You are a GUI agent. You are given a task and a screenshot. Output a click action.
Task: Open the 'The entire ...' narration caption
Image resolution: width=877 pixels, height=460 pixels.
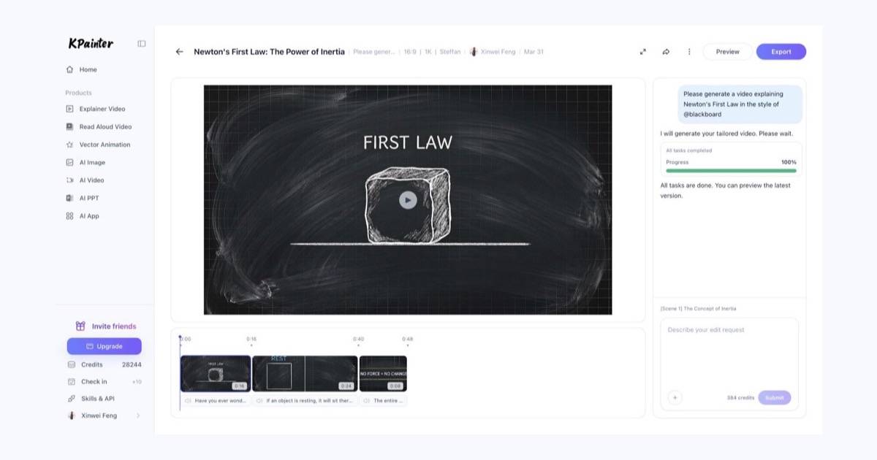(x=383, y=401)
